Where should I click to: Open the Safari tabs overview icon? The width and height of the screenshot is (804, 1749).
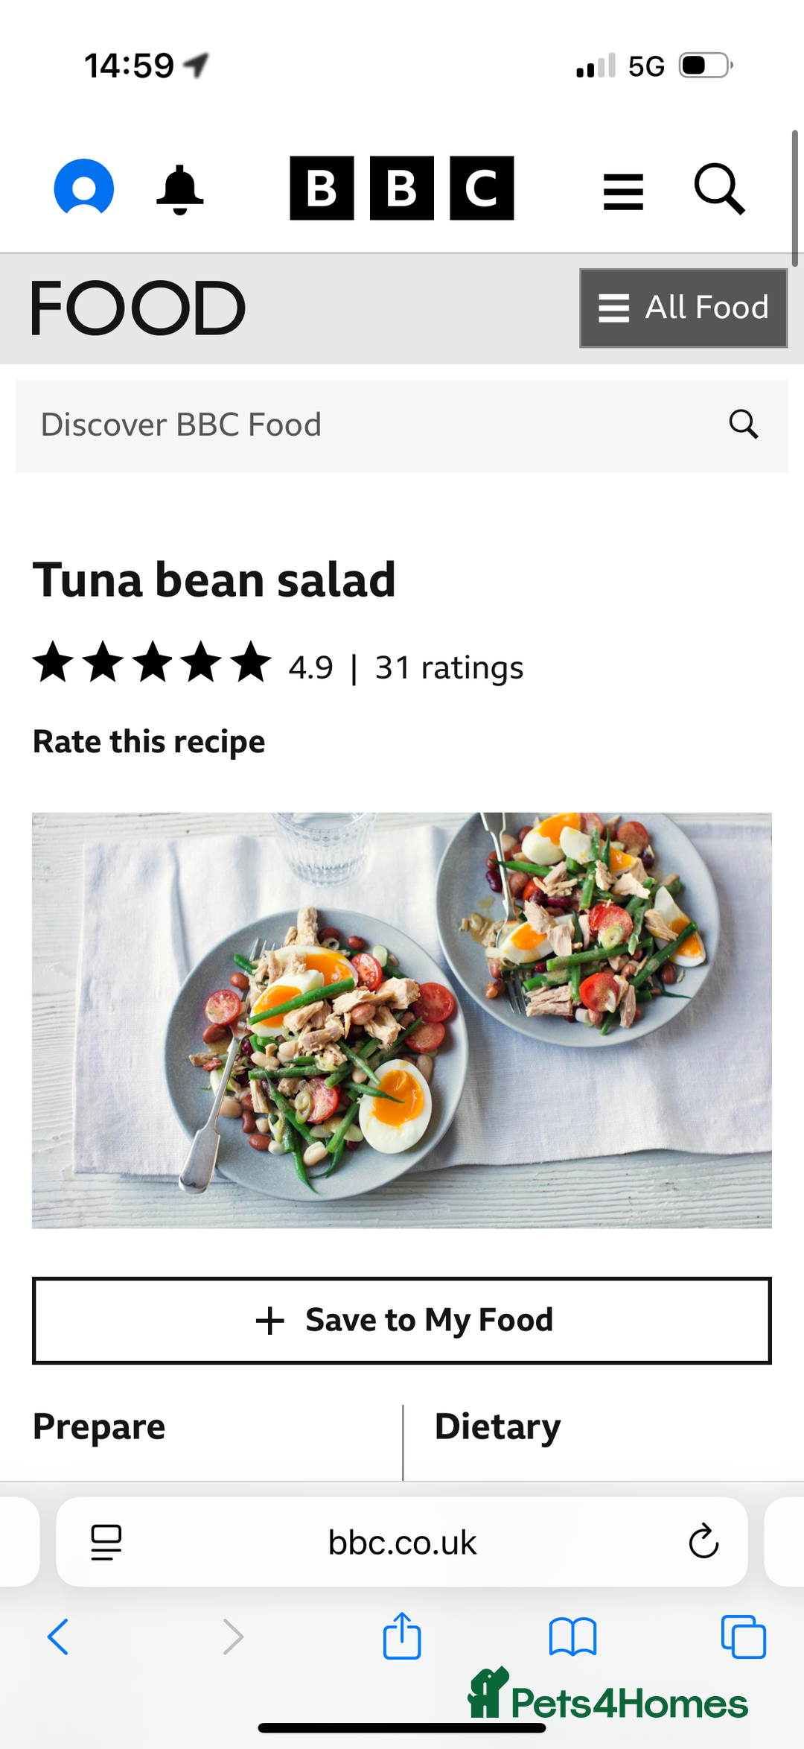[743, 1637]
